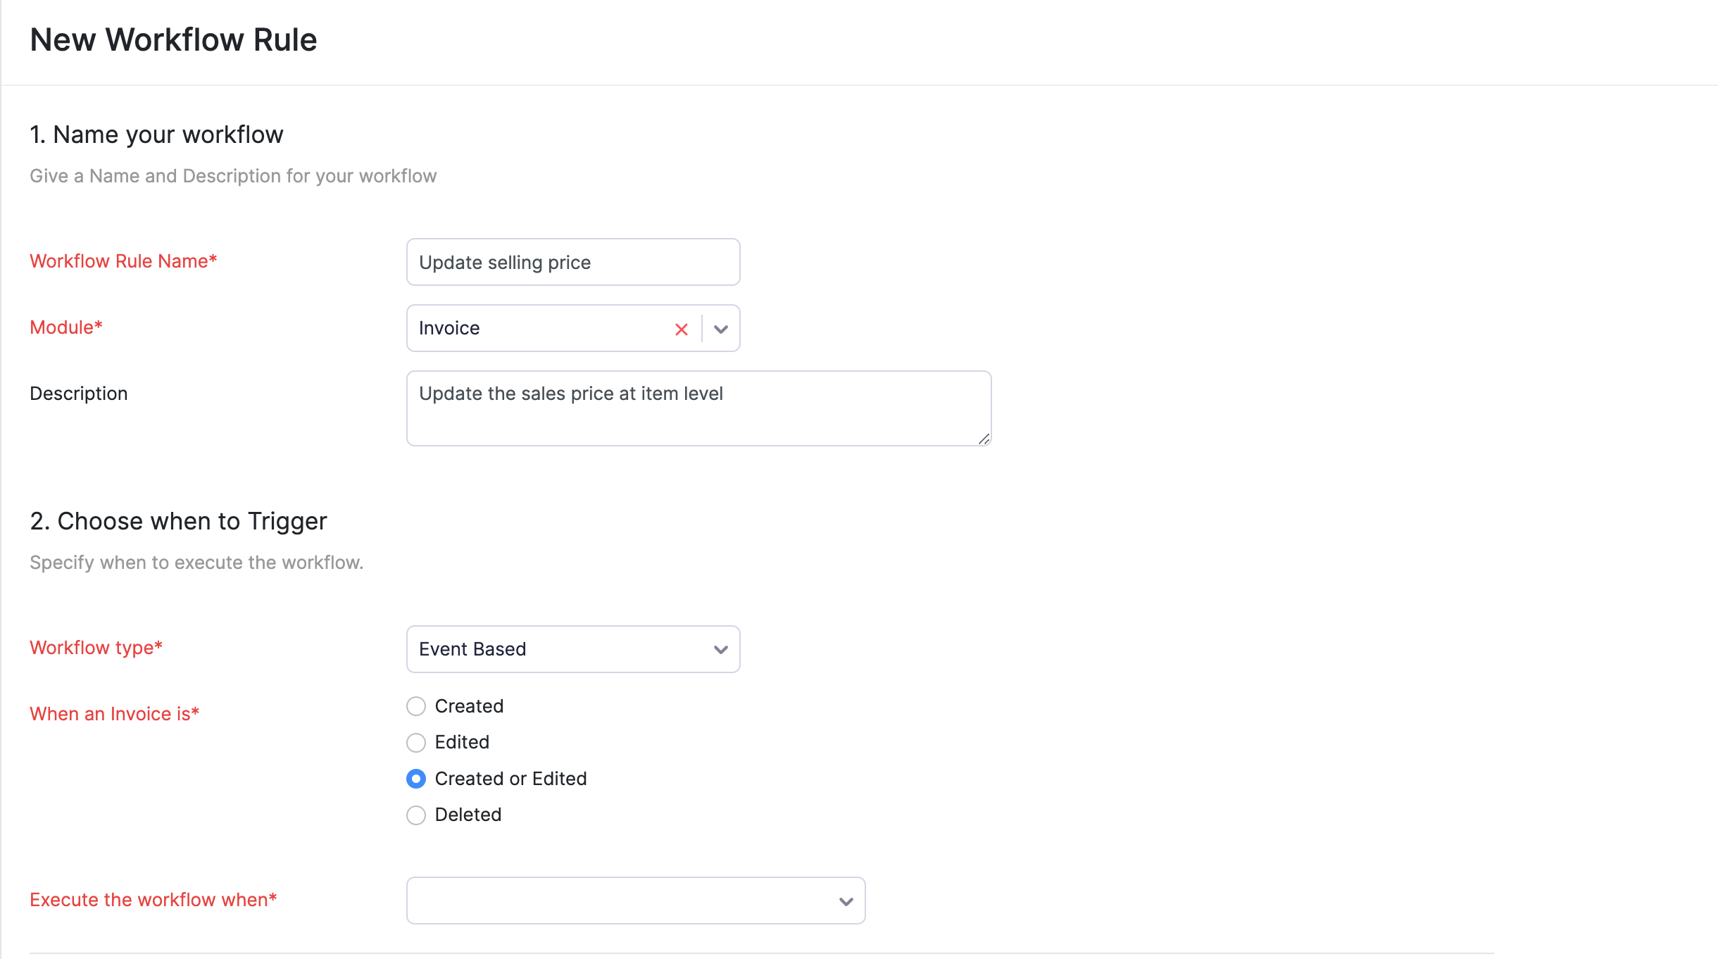Expand the Workflow type dropdown

[720, 649]
